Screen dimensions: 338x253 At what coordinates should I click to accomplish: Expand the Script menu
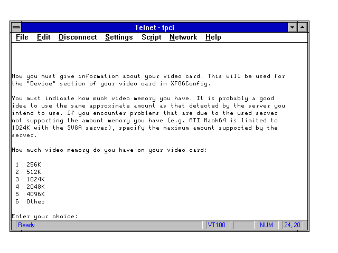coord(151,37)
